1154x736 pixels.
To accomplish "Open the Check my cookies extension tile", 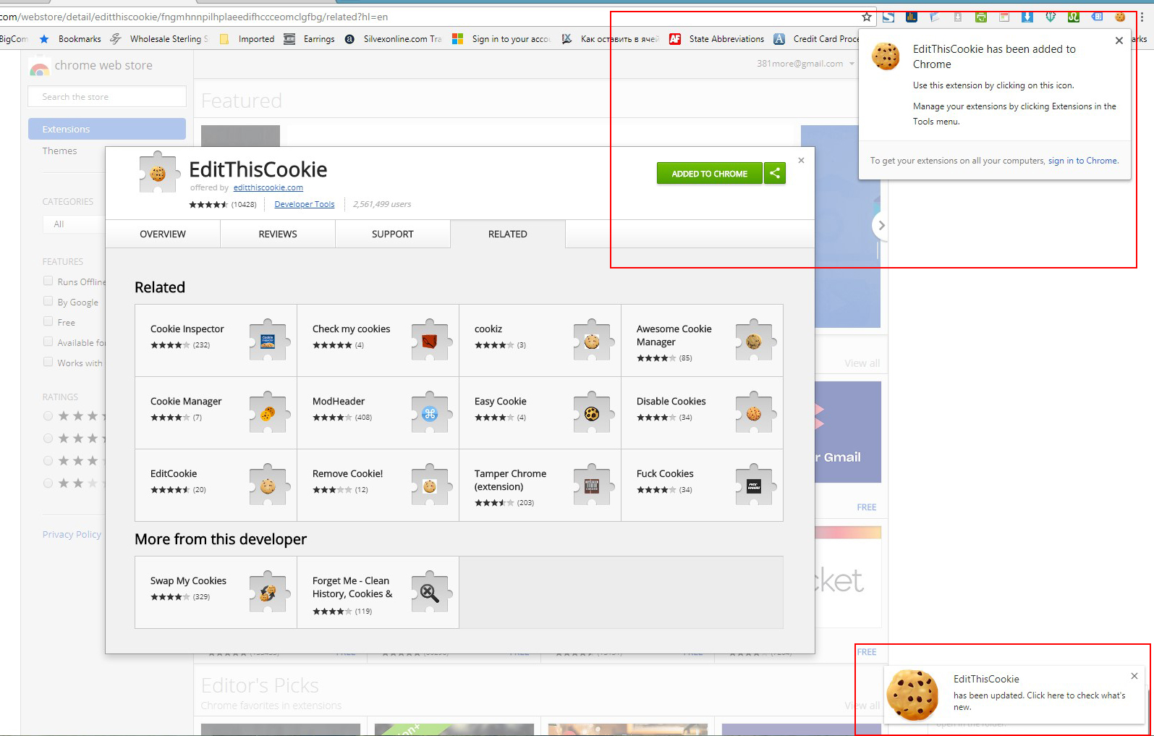I will (x=378, y=340).
